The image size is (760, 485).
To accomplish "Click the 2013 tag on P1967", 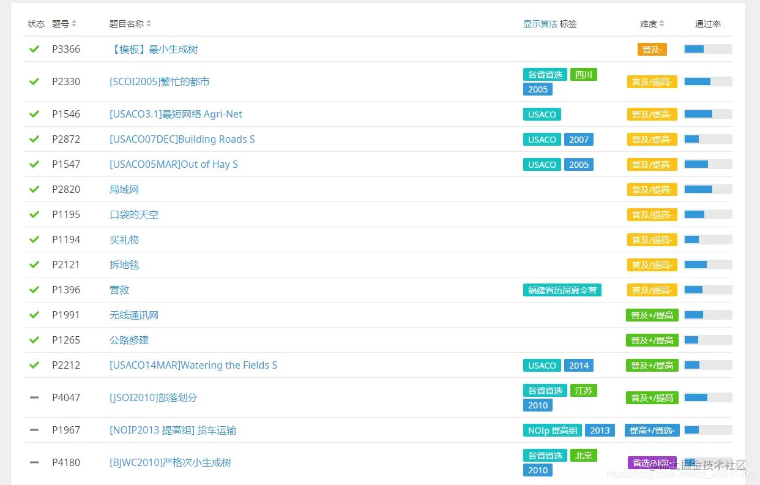I will 600,430.
